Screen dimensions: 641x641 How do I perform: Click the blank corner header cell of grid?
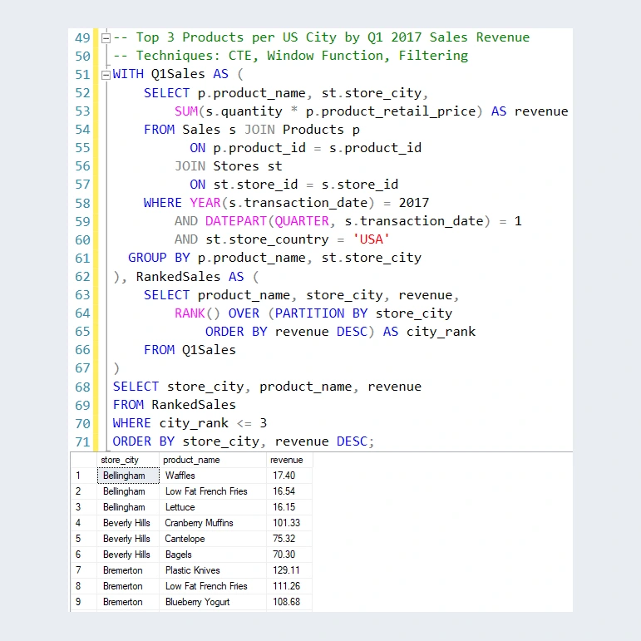tap(84, 460)
